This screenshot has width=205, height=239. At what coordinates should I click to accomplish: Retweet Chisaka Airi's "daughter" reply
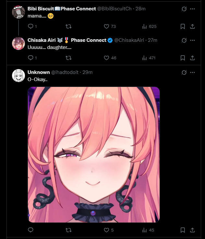pyautogui.click(x=68, y=58)
